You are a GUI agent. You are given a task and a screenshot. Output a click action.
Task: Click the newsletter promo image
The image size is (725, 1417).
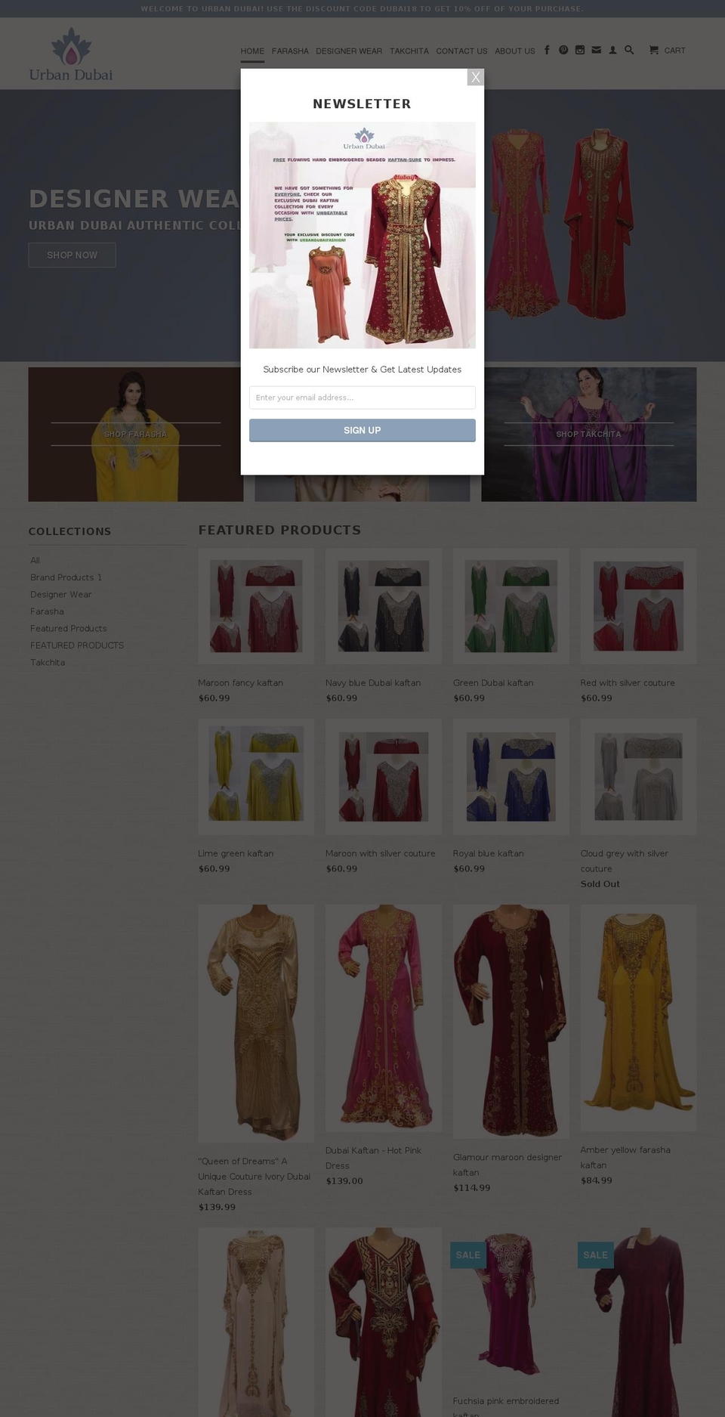tap(362, 235)
